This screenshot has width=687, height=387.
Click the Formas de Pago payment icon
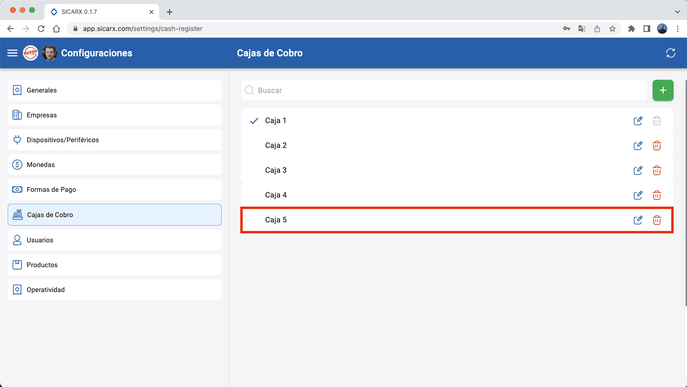pos(17,189)
